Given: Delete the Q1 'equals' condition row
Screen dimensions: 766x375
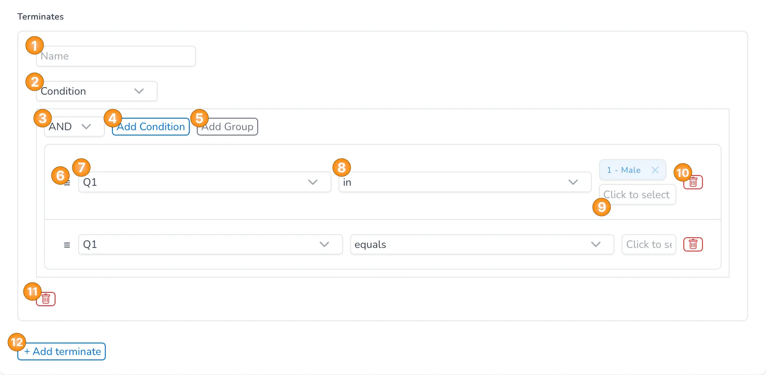Looking at the screenshot, I should point(693,244).
